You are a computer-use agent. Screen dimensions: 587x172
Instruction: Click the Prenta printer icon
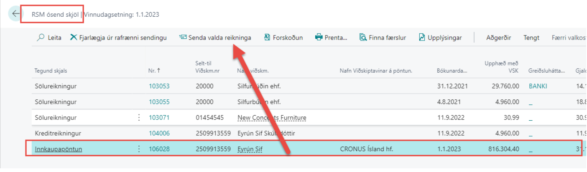click(x=319, y=38)
